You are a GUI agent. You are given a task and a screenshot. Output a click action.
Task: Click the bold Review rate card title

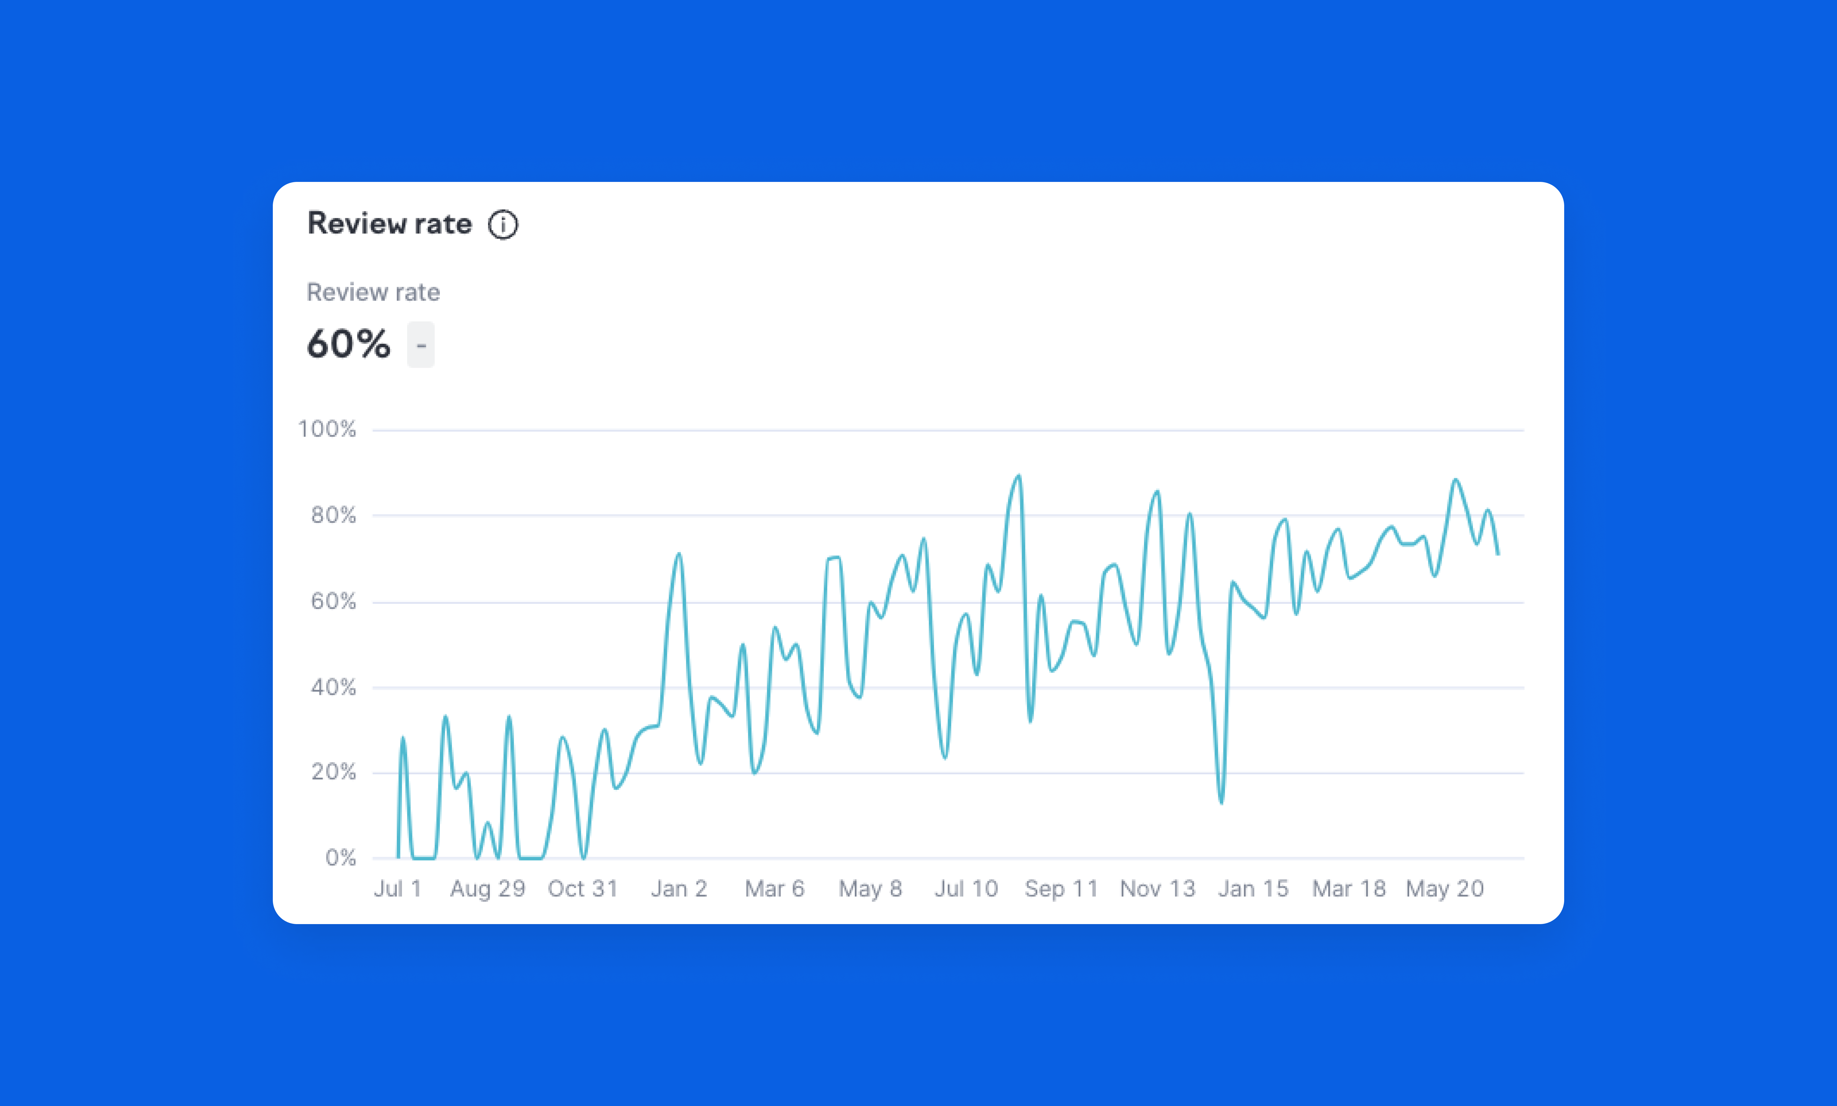pyautogui.click(x=390, y=223)
